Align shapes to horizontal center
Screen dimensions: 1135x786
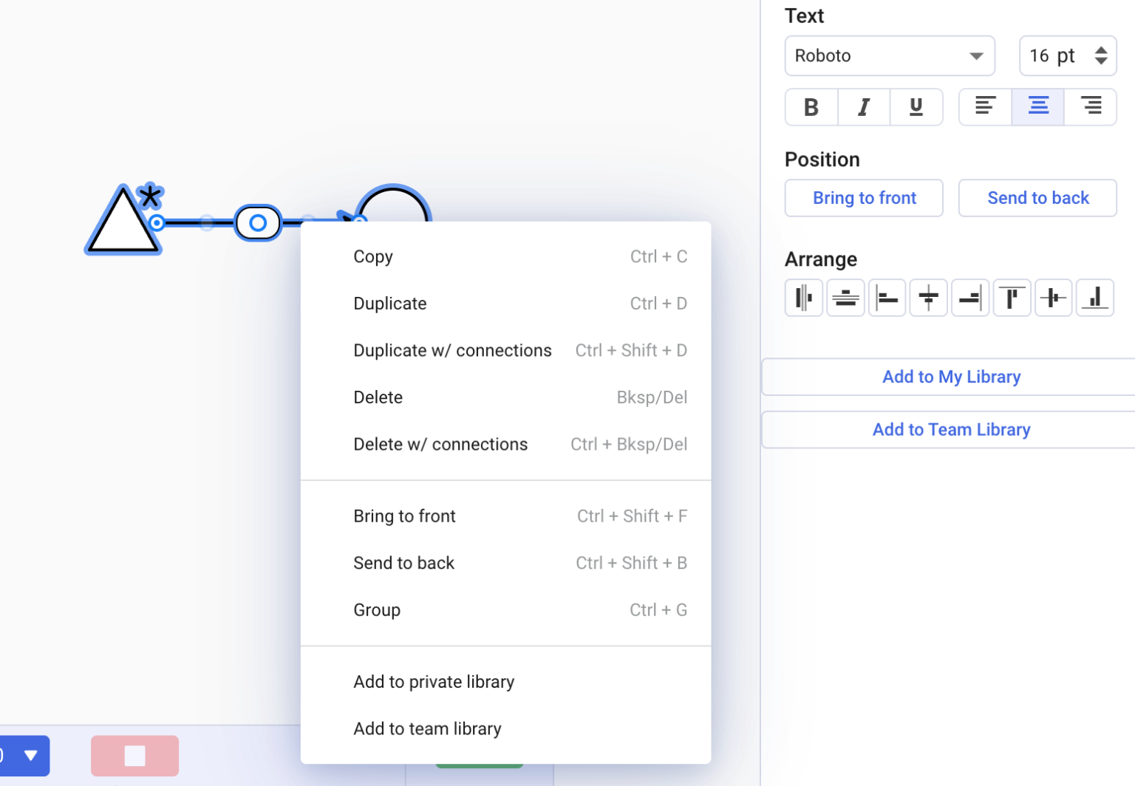click(1053, 297)
